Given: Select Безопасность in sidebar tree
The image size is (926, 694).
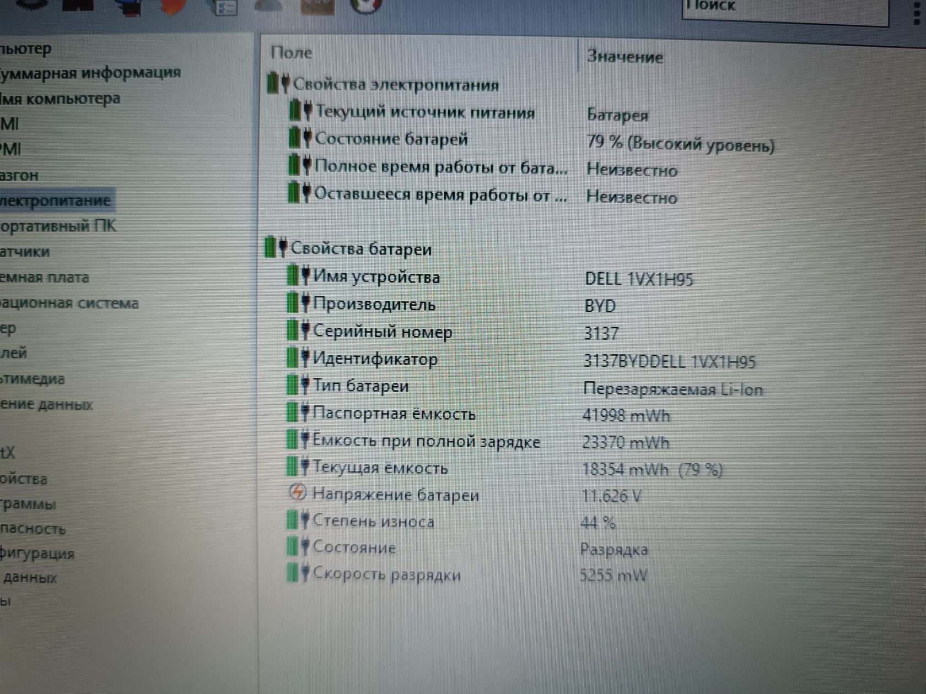Looking at the screenshot, I should (x=33, y=529).
